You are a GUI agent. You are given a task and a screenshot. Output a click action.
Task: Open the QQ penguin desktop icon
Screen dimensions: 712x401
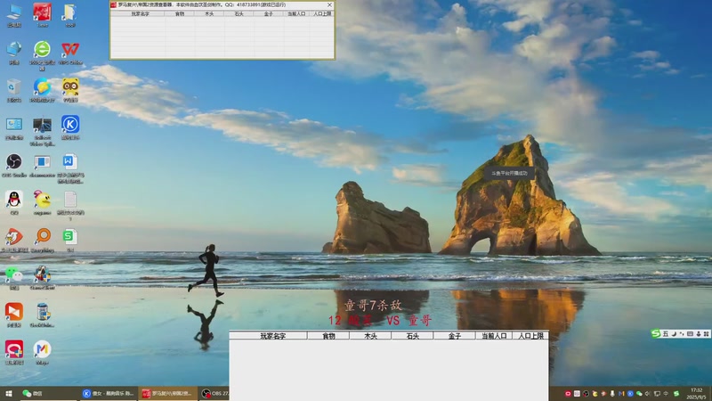tap(14, 203)
